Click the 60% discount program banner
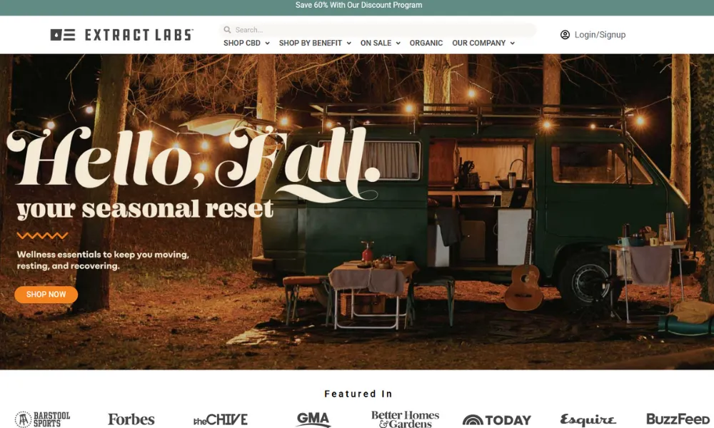The height and width of the screenshot is (428, 714). coord(358,6)
